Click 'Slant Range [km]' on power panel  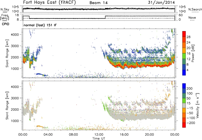point(7,53)
